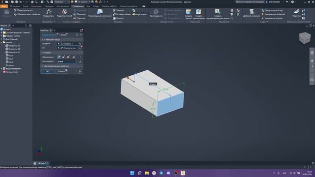The height and width of the screenshot is (177, 315).
Task: Click the Sketch breadcrumb in Properties panel
Action: pyautogui.click(x=63, y=35)
